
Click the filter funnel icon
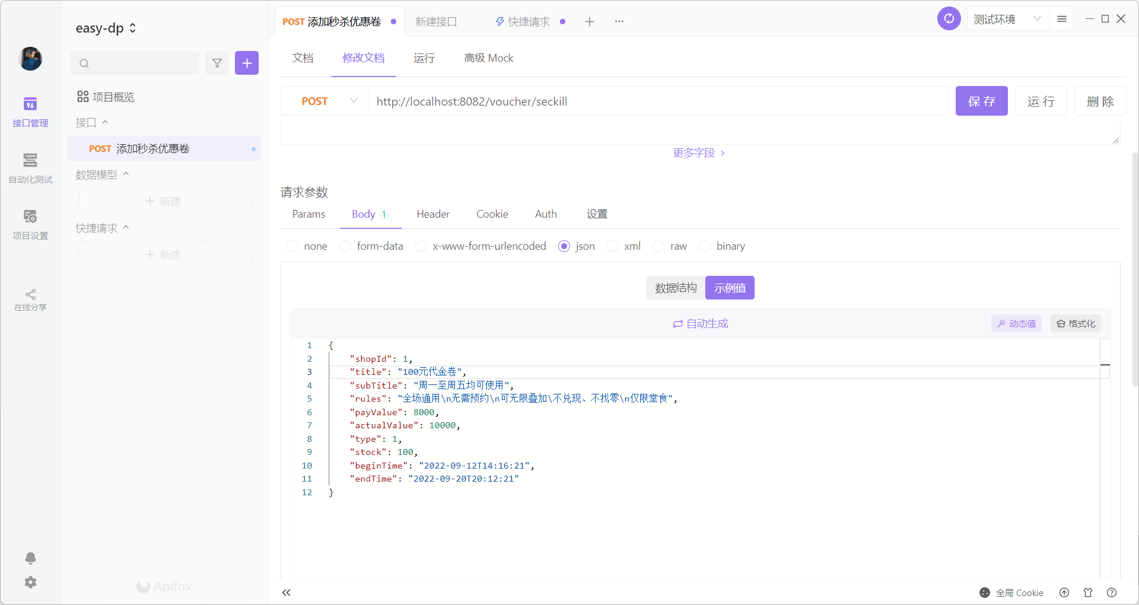click(x=217, y=63)
